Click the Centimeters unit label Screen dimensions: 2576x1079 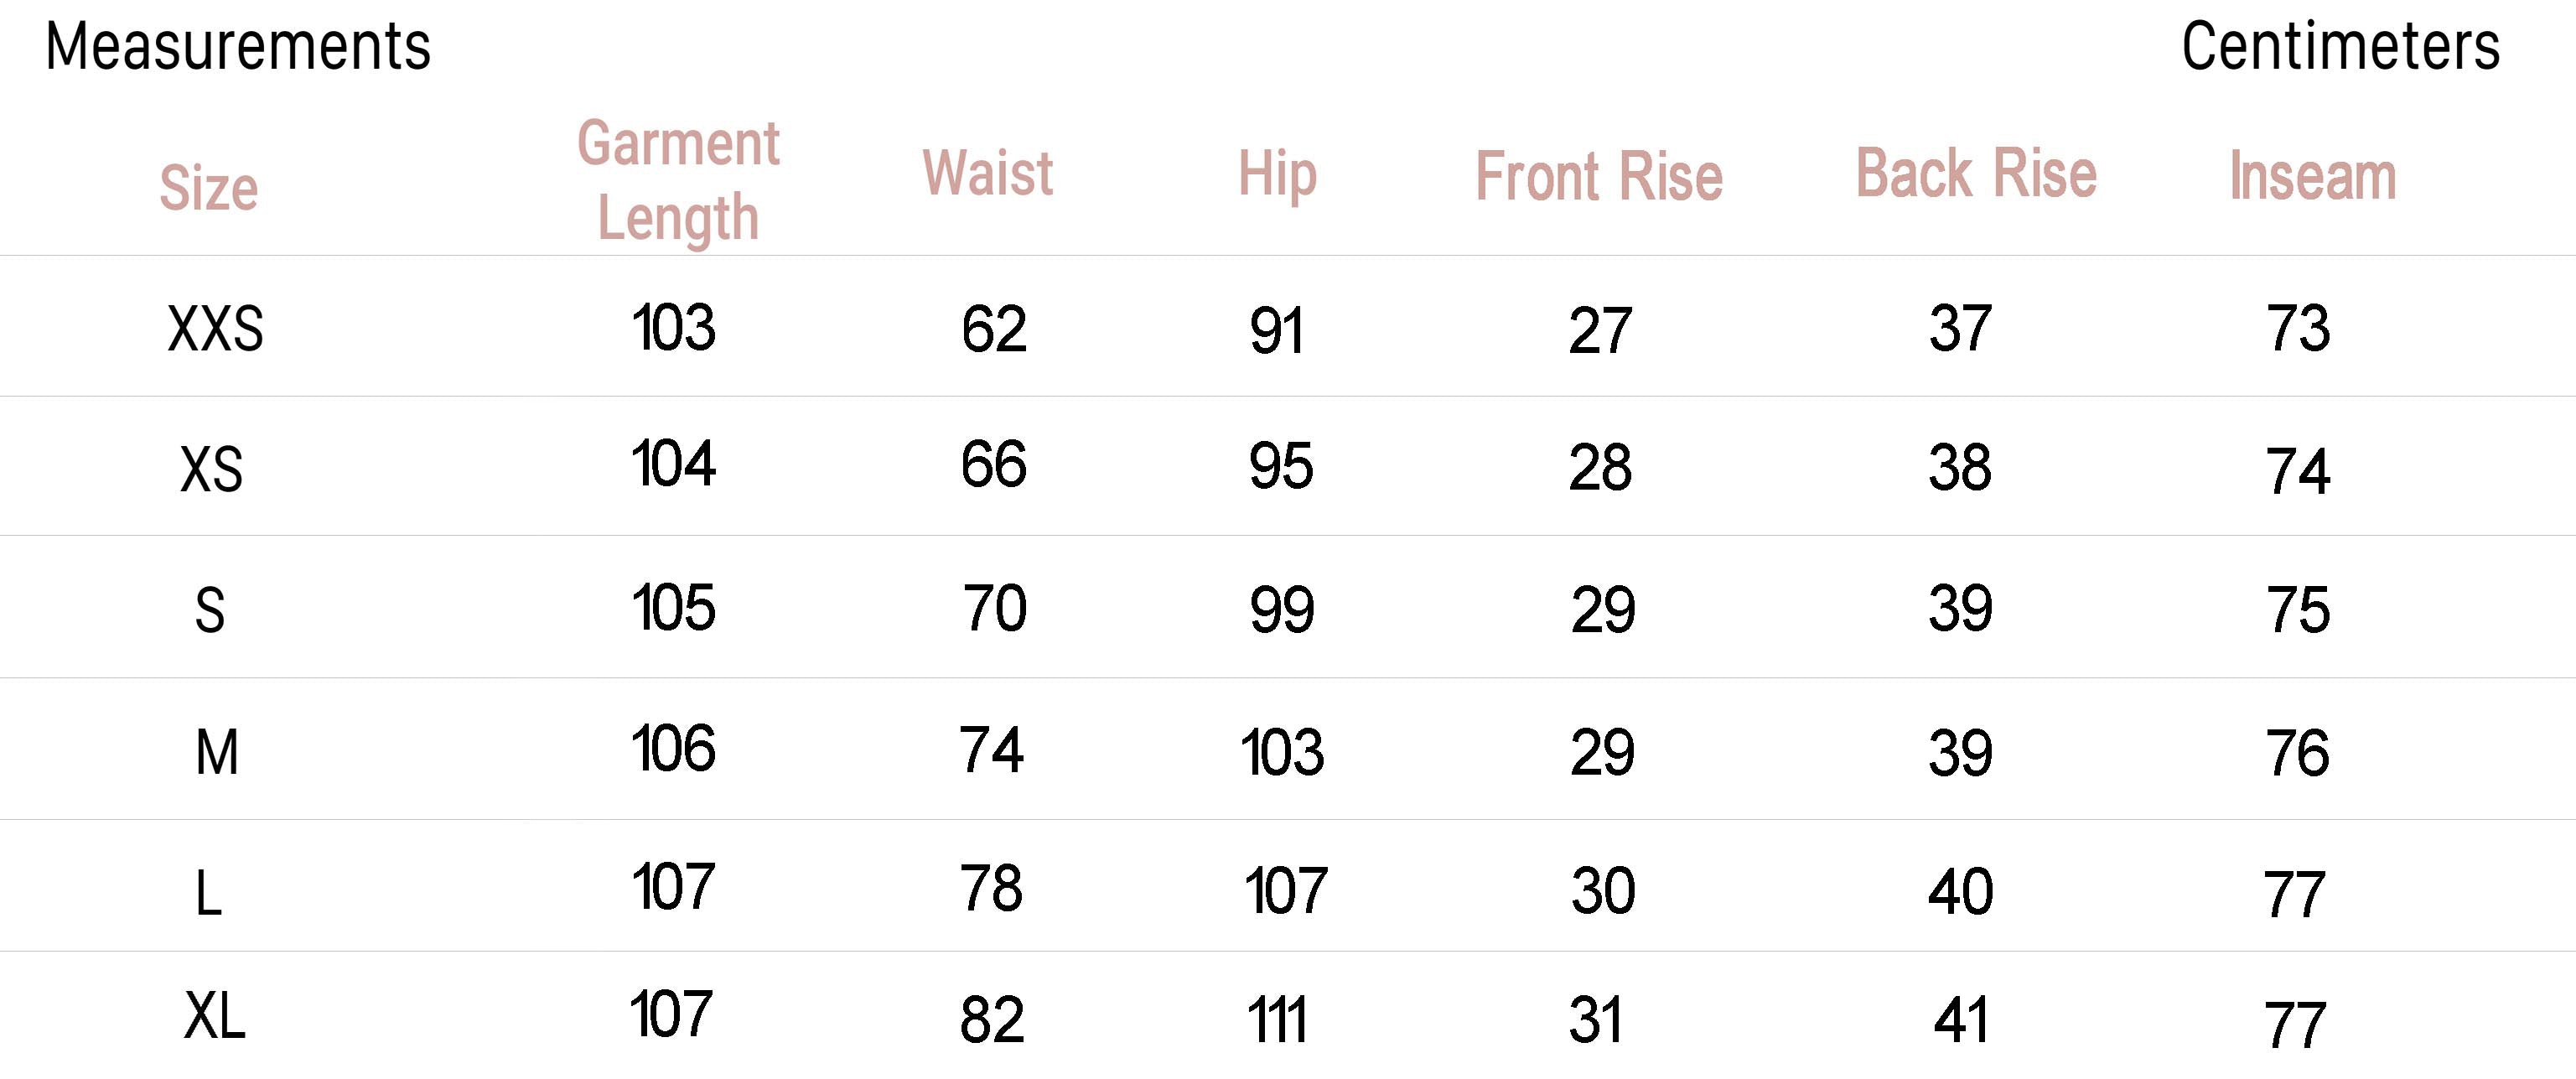coord(2340,47)
